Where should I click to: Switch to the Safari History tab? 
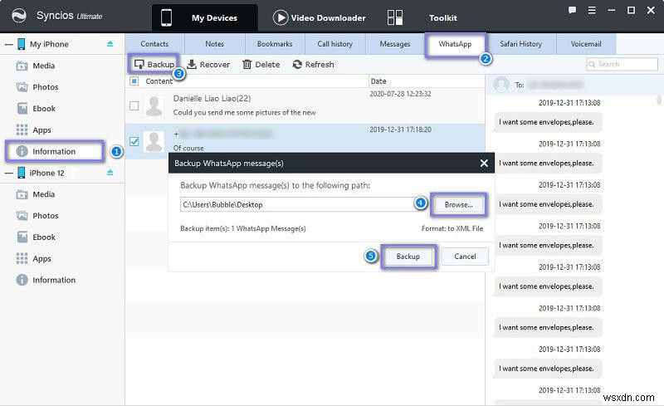[x=521, y=44]
